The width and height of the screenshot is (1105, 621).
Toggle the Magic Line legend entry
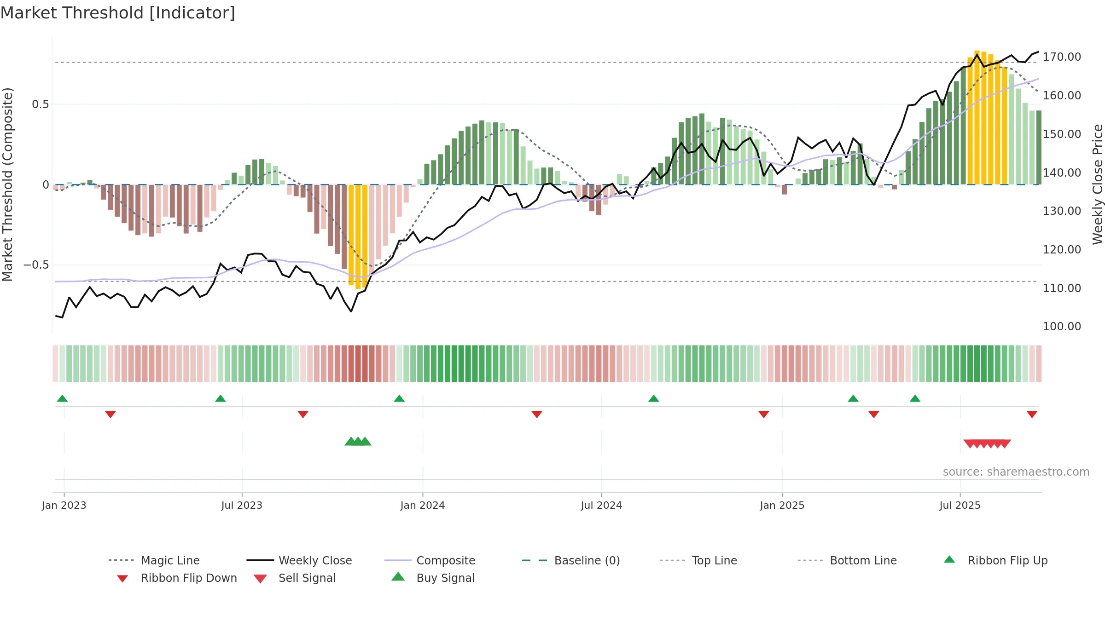pos(154,560)
